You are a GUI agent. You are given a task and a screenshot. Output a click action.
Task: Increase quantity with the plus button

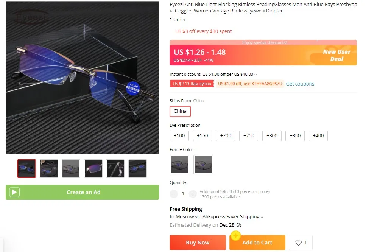pos(193,194)
